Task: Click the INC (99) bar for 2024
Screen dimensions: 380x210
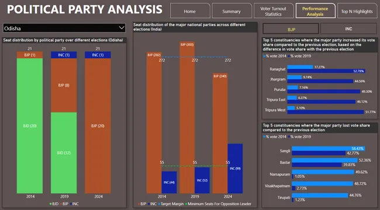Action: click(235, 169)
